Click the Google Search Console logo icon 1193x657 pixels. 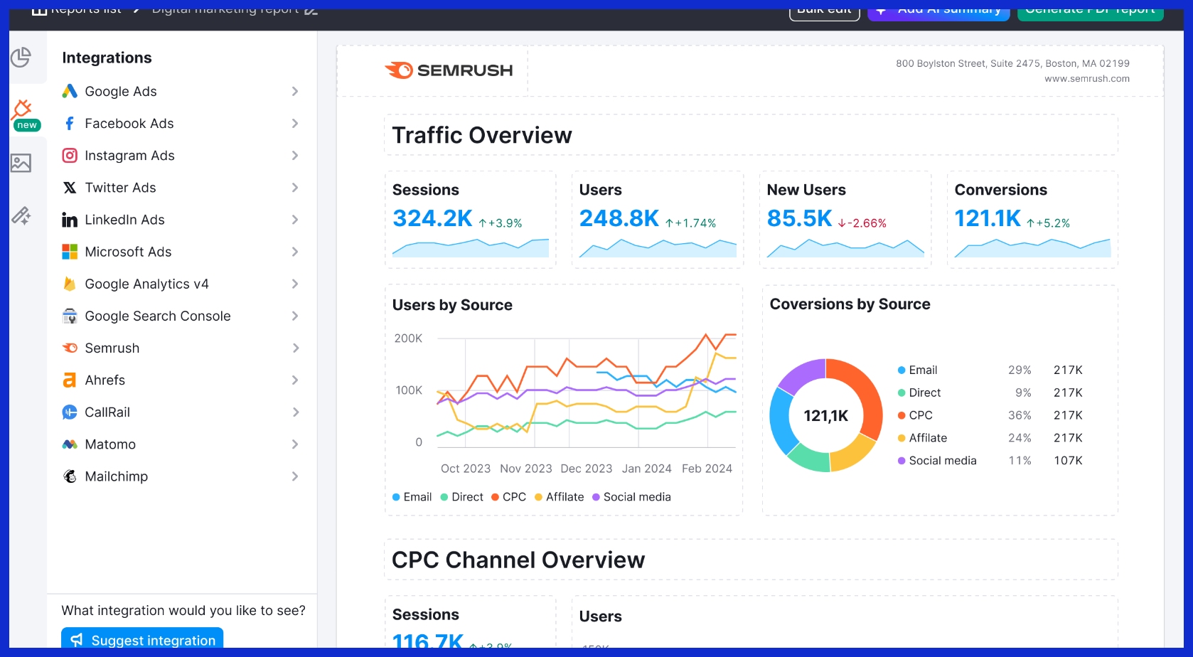click(70, 316)
